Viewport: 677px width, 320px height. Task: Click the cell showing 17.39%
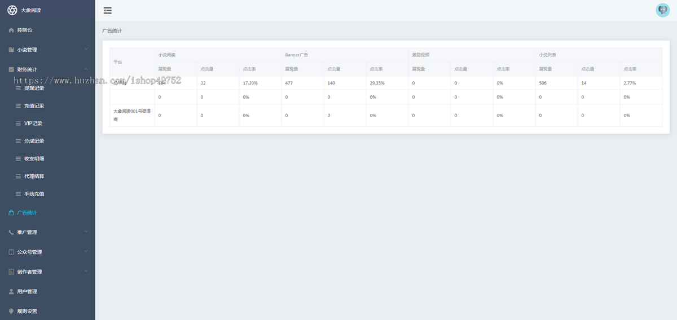(x=260, y=83)
